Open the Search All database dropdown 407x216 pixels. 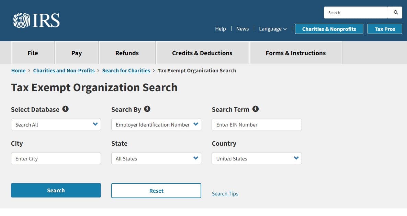point(56,124)
